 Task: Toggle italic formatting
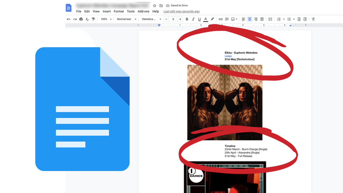tap(193, 19)
